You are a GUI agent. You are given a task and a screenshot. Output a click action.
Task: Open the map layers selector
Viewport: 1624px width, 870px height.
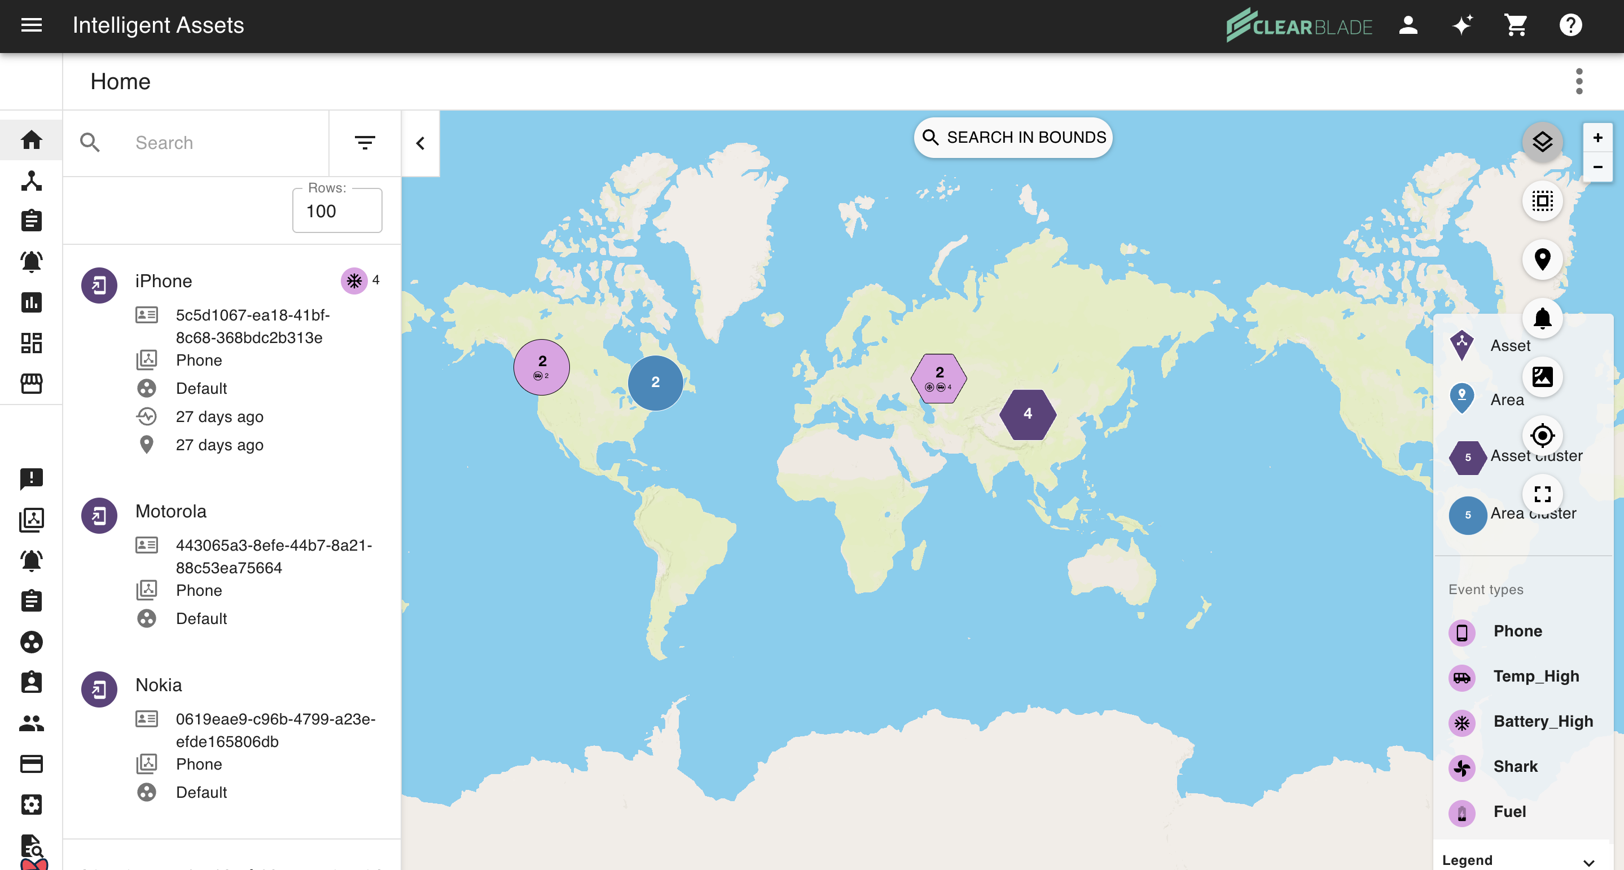[x=1542, y=142]
